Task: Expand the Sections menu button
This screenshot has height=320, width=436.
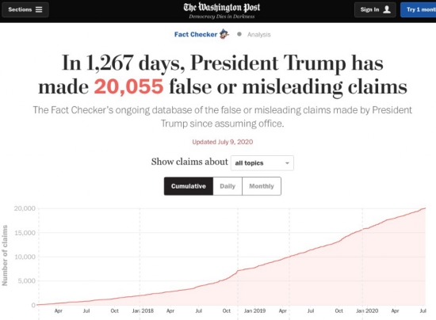Action: 25,10
